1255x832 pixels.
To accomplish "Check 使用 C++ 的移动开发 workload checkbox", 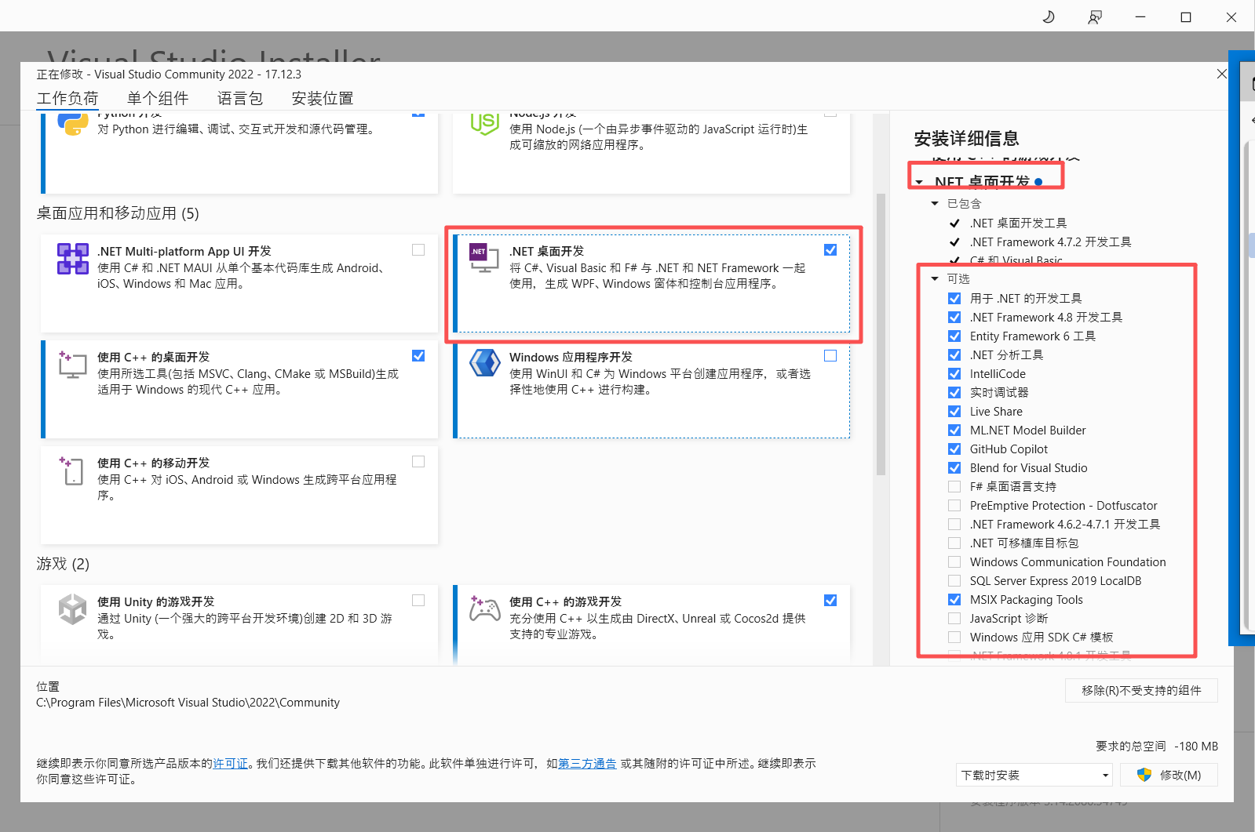I will pos(418,462).
